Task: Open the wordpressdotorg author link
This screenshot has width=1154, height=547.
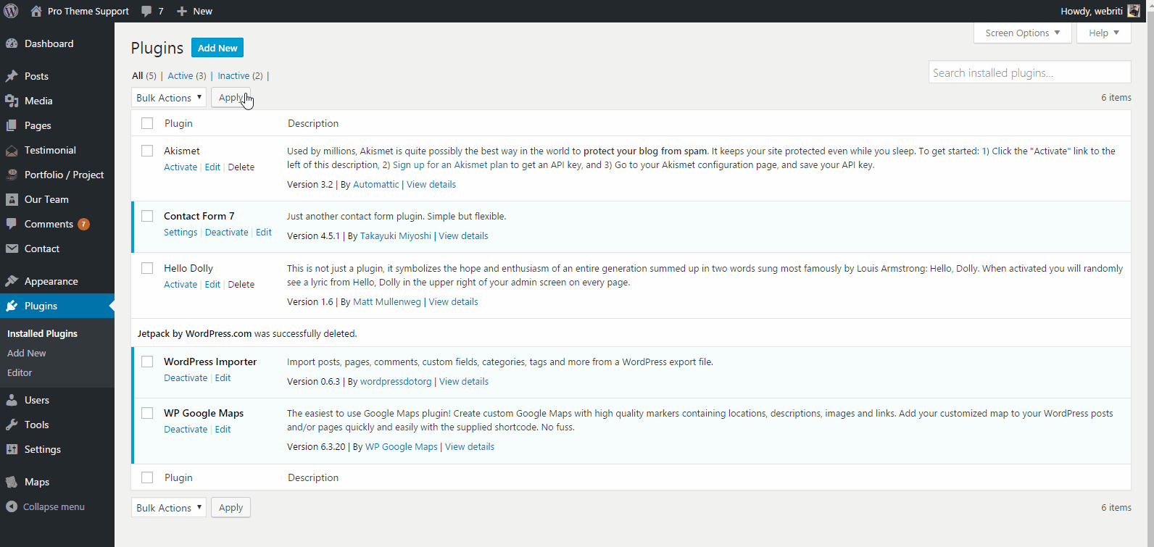Action: click(x=396, y=381)
